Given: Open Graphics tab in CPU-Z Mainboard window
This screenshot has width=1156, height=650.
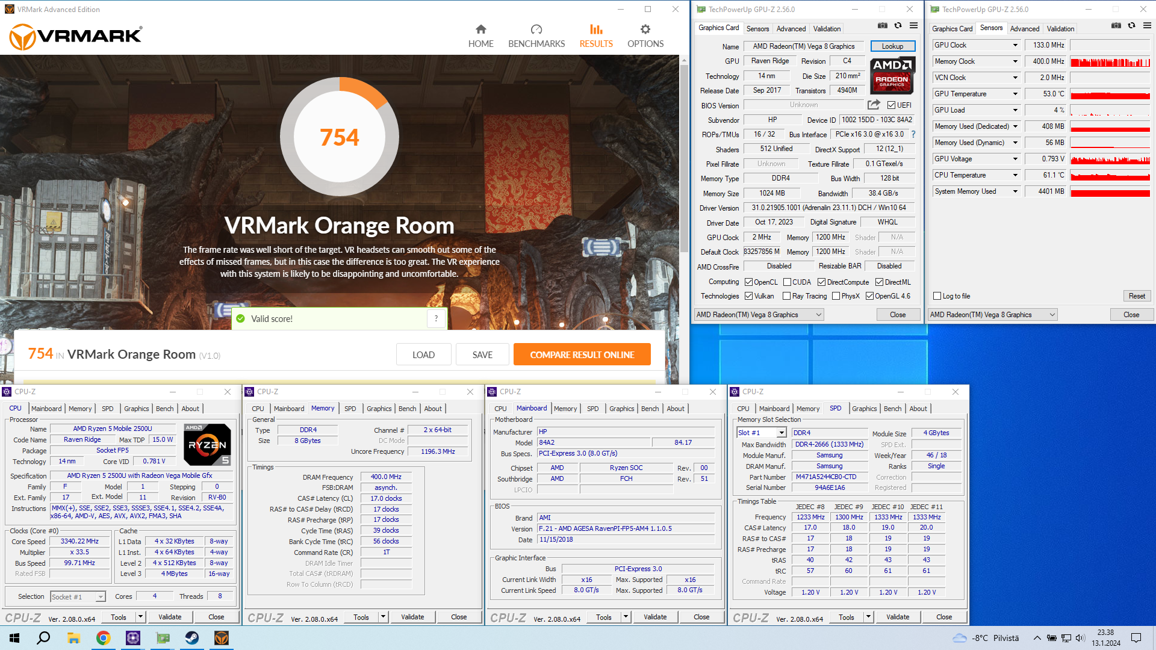Looking at the screenshot, I should [621, 408].
